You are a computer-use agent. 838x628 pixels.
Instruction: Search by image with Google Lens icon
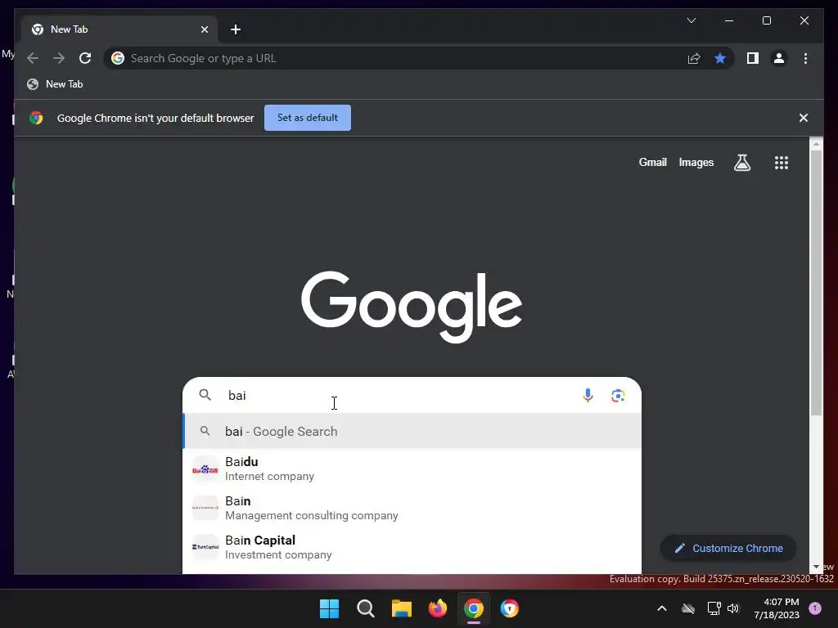click(618, 395)
